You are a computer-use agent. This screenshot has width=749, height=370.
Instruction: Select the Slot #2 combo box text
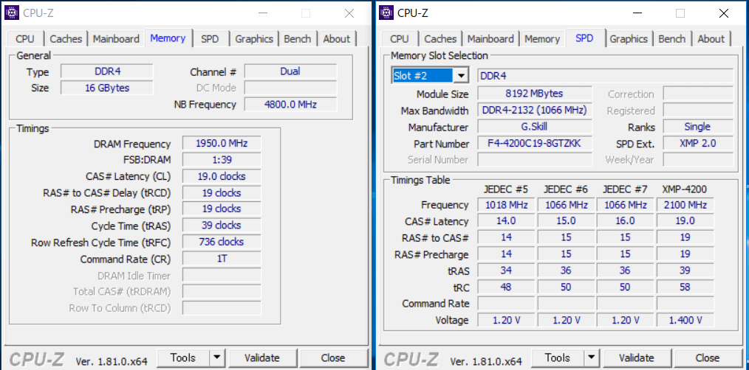tap(423, 76)
